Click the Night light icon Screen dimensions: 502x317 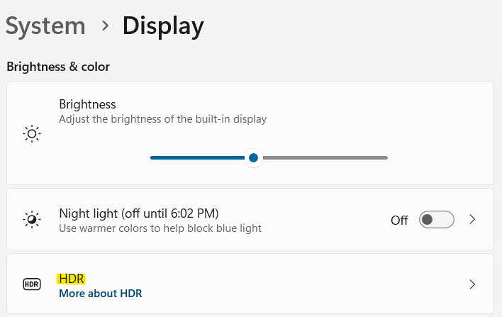click(31, 220)
